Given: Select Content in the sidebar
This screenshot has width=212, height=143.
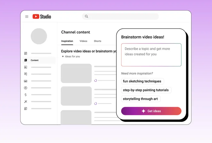Looking at the screenshot, I should click(x=35, y=60).
